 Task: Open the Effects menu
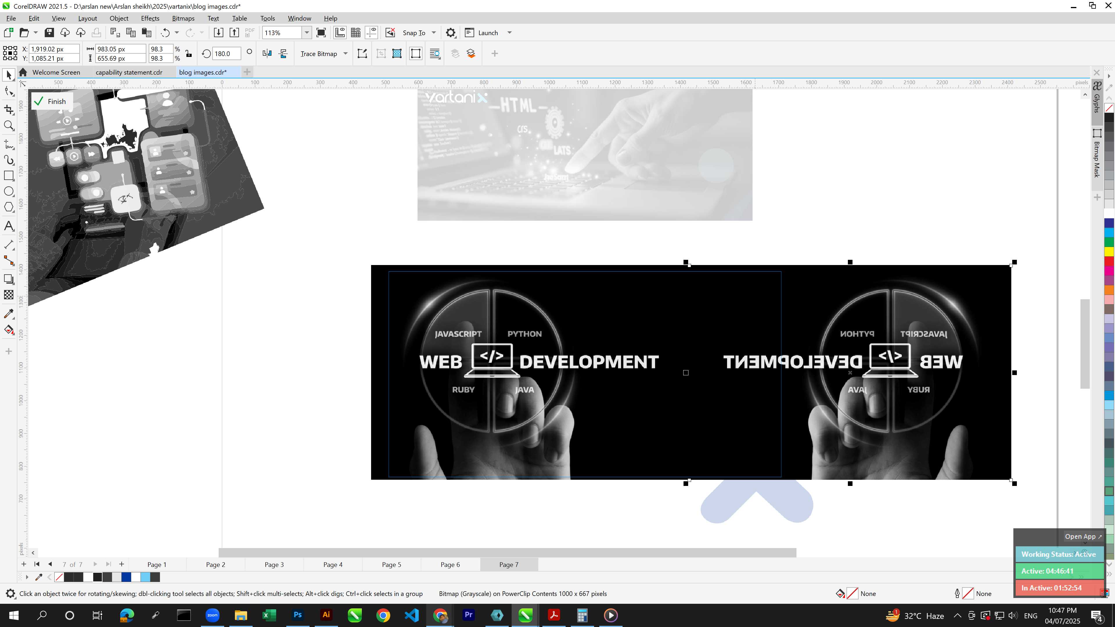(x=150, y=18)
